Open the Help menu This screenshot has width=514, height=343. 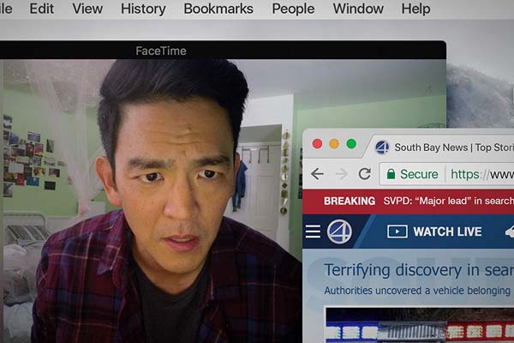click(x=415, y=9)
